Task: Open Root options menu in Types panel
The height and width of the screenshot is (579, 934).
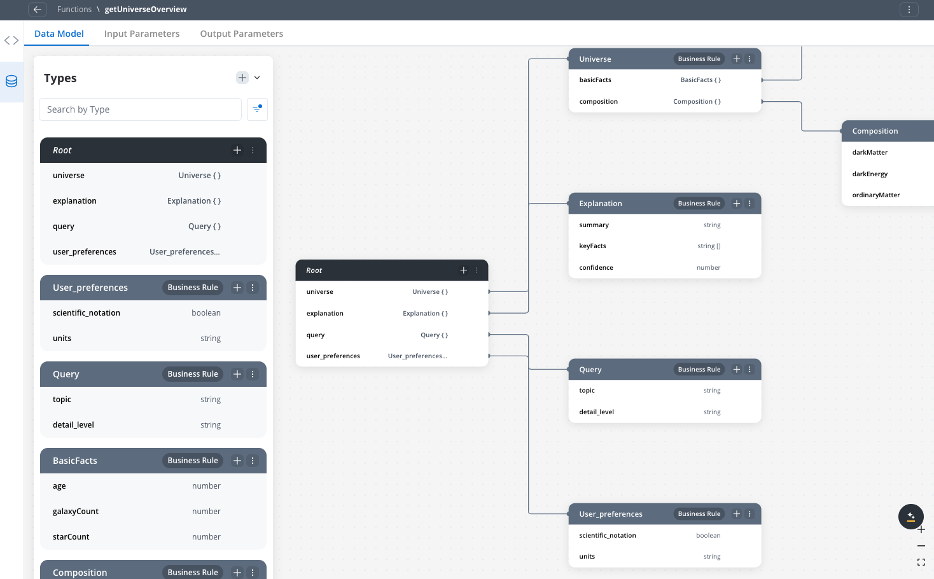Action: [x=253, y=150]
